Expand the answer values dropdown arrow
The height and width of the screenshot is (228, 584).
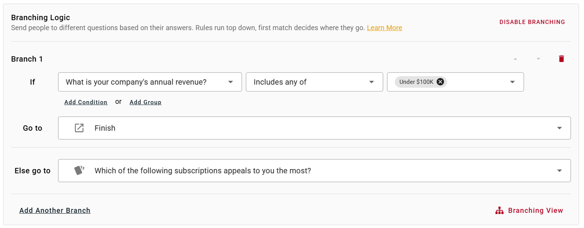tap(512, 82)
